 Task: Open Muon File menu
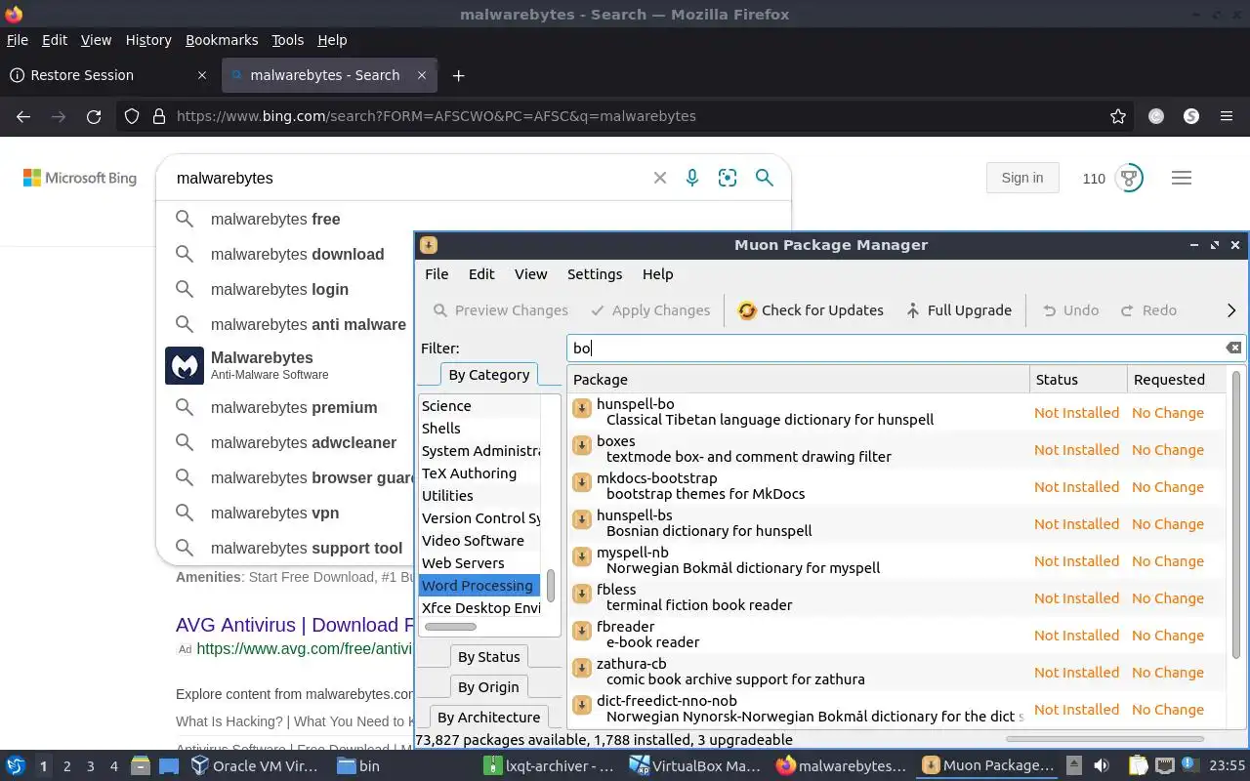tap(437, 274)
